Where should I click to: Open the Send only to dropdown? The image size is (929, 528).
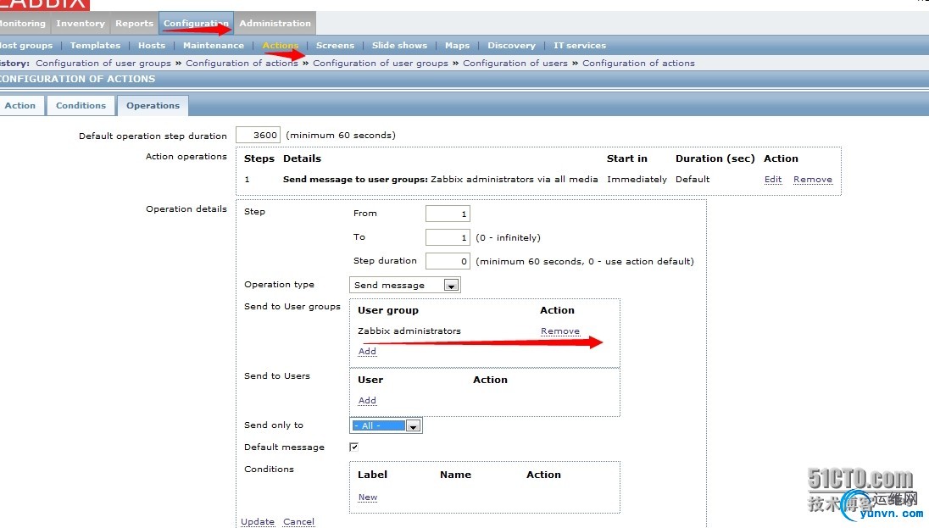(x=386, y=425)
